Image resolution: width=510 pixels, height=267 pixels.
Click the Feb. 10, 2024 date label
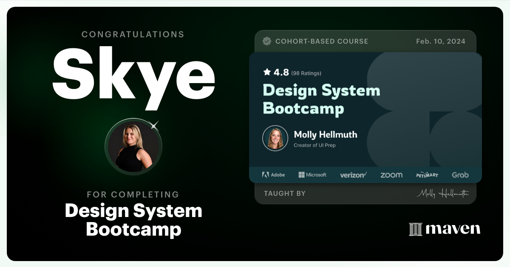440,41
